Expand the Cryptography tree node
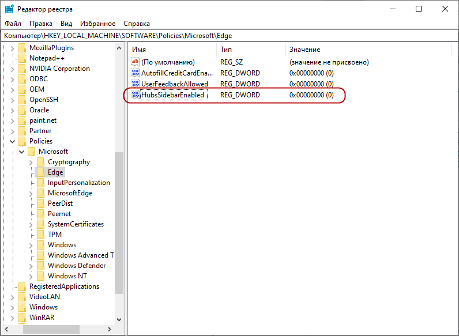 [x=31, y=163]
